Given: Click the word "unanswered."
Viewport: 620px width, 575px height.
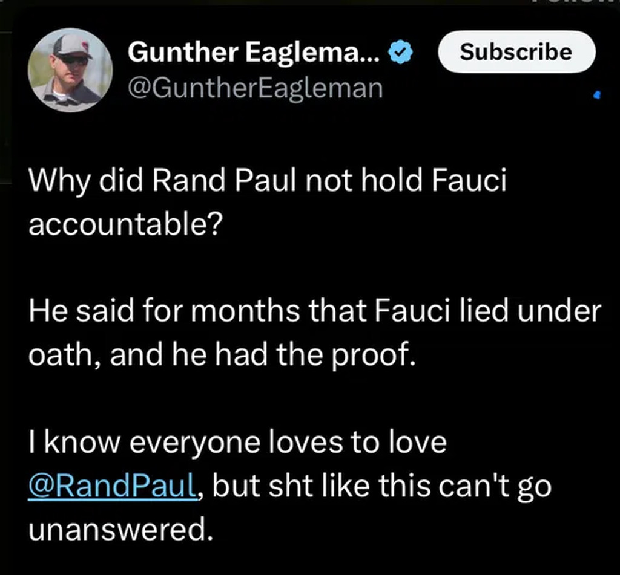Looking at the screenshot, I should (x=121, y=530).
